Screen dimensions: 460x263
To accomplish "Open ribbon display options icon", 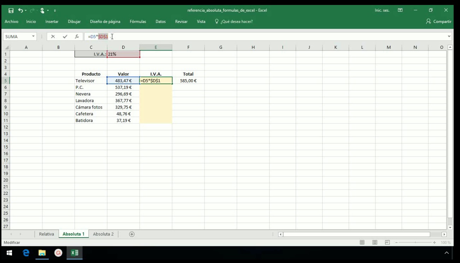I will [x=400, y=10].
